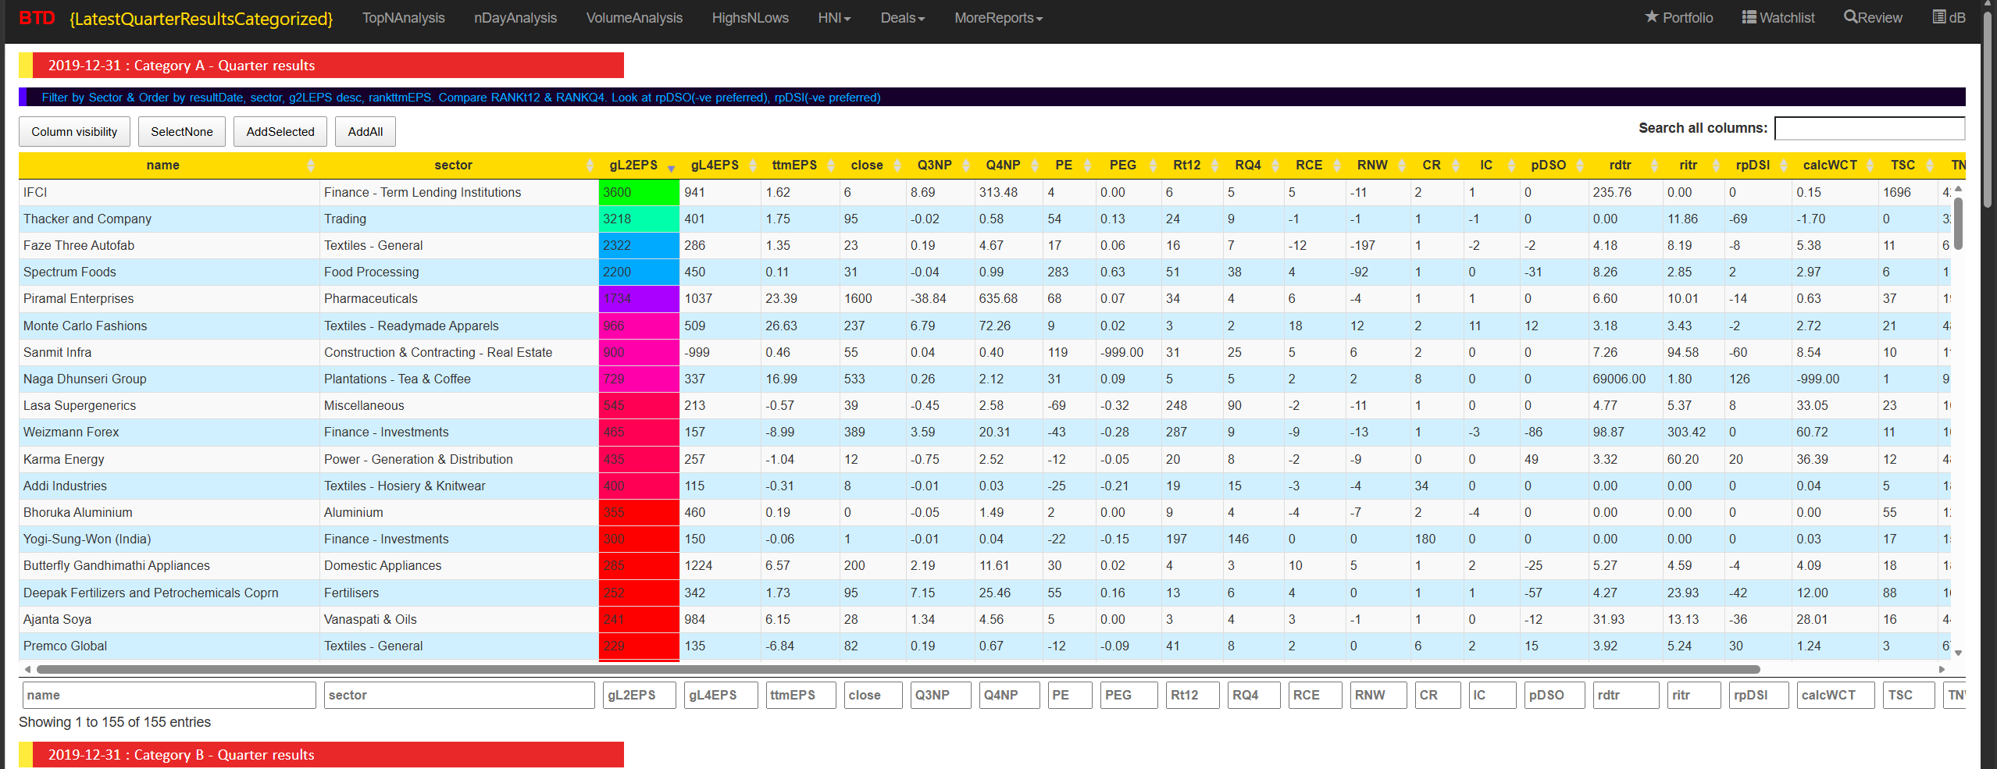The height and width of the screenshot is (769, 1997).
Task: Open TopNAnalysis page
Action: click(403, 17)
